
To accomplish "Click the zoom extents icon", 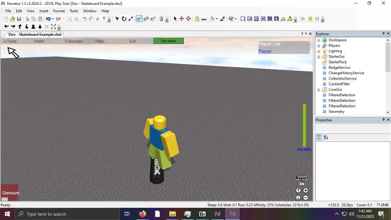I will 53,27.
